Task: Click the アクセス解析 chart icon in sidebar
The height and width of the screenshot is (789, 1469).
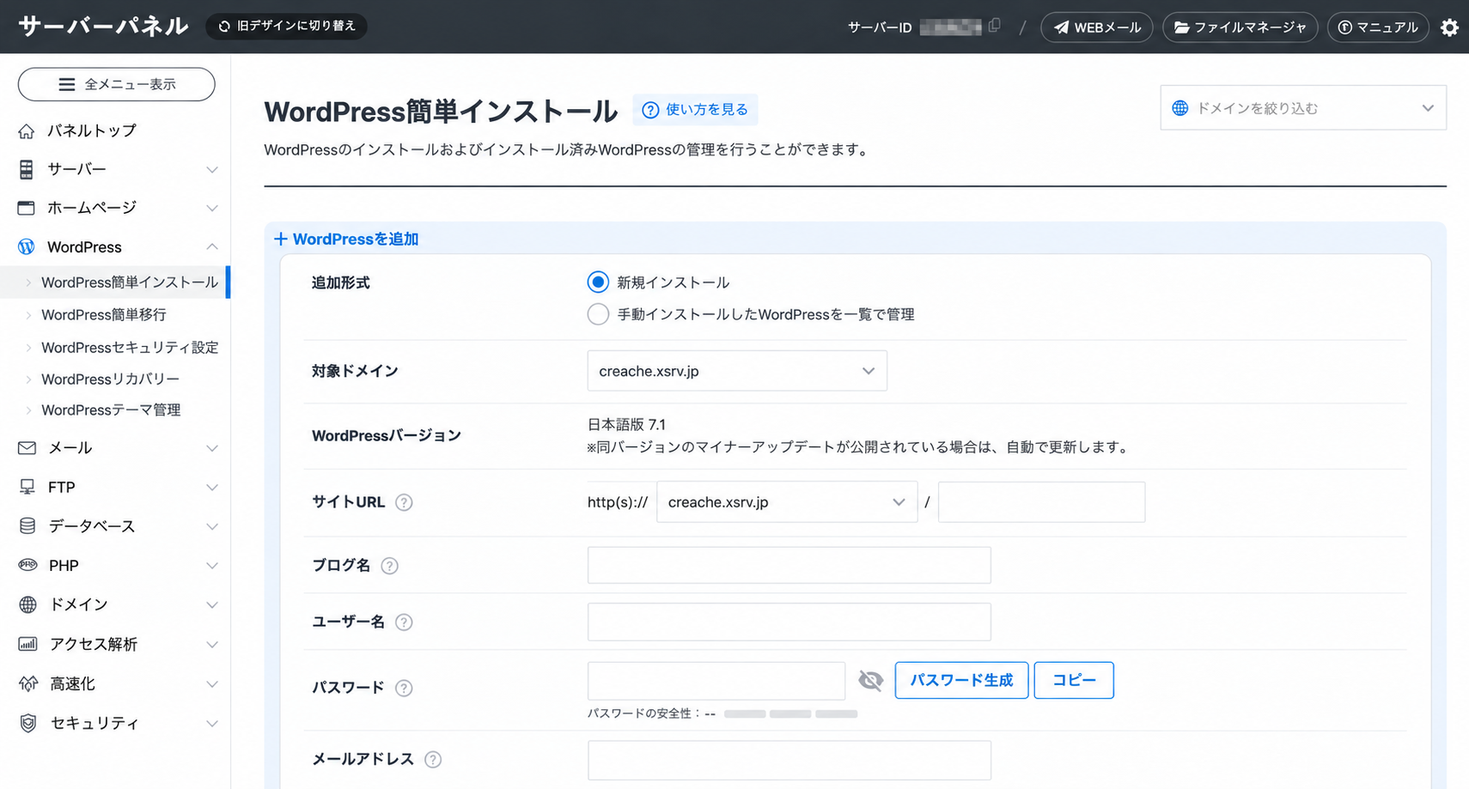Action: click(x=27, y=644)
